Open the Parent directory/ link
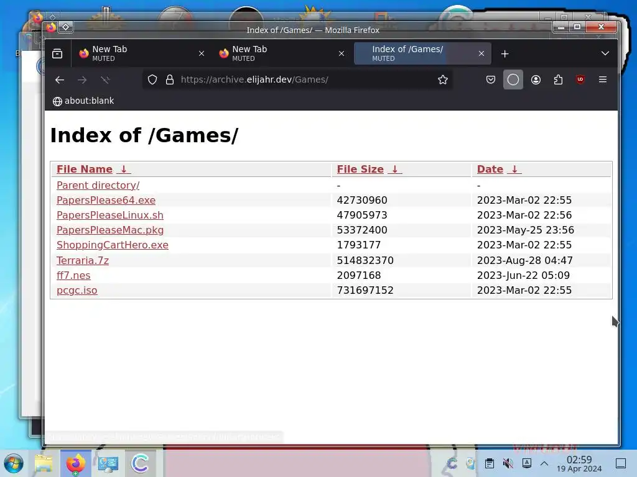Viewport: 637px width, 477px height. point(98,185)
